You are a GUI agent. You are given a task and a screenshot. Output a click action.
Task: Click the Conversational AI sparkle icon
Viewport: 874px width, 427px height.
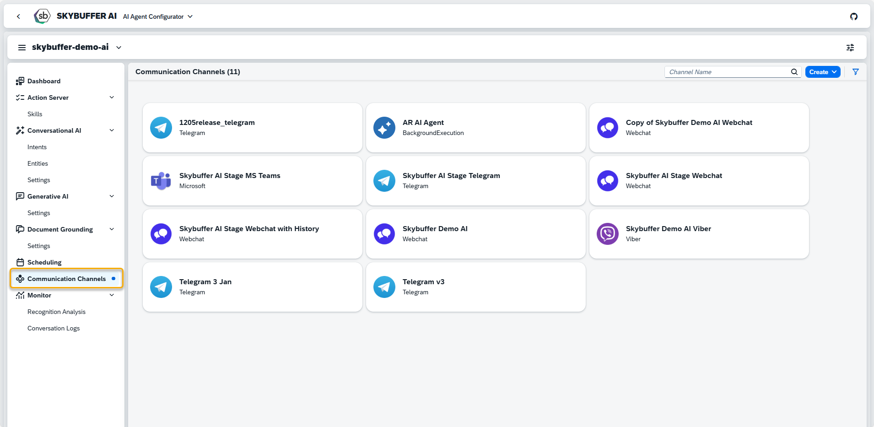20,130
